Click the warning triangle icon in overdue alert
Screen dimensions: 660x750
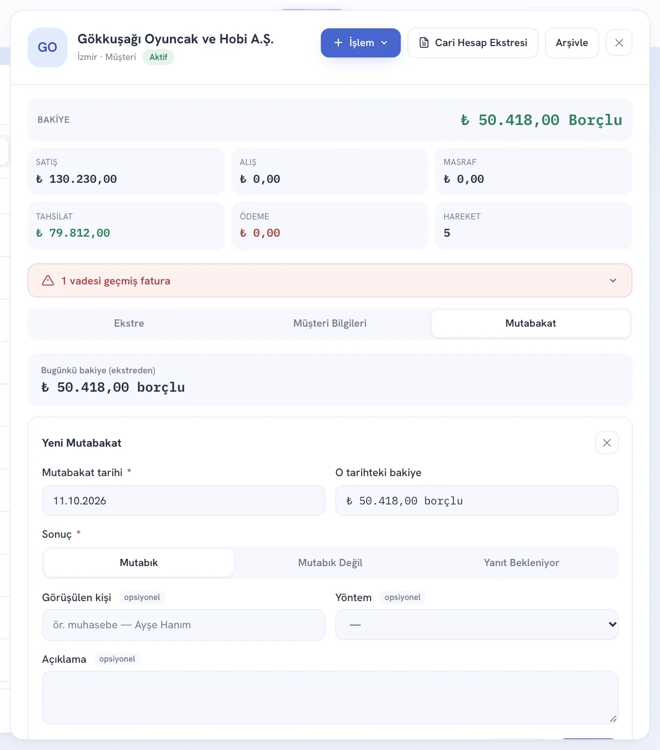pyautogui.click(x=48, y=281)
